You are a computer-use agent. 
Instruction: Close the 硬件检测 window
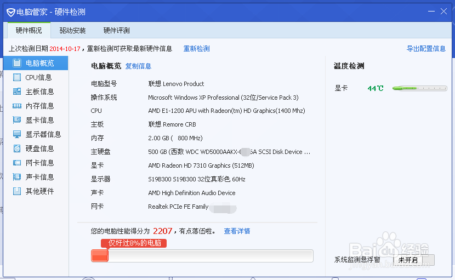[x=443, y=12]
